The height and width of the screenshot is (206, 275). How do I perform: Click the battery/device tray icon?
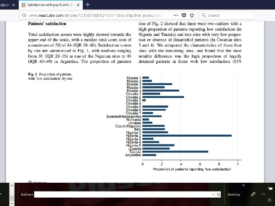click(270, 188)
